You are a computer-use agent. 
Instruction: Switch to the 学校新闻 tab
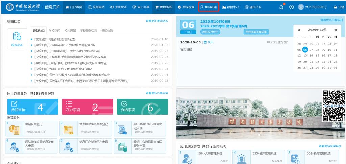tap(54, 31)
